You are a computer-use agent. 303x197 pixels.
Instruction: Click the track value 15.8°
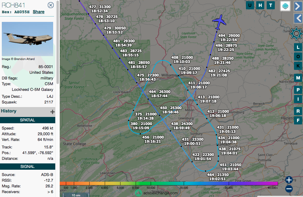pyautogui.click(x=49, y=147)
